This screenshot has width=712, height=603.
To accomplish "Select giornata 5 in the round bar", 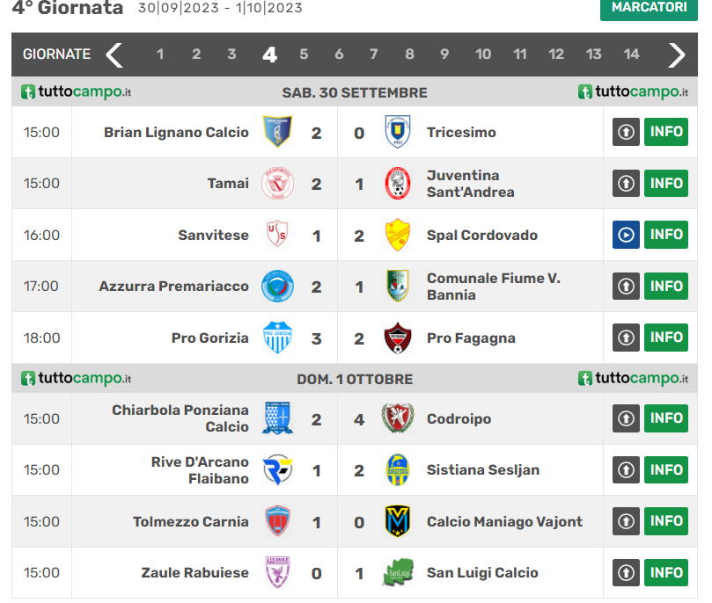I will 304,54.
